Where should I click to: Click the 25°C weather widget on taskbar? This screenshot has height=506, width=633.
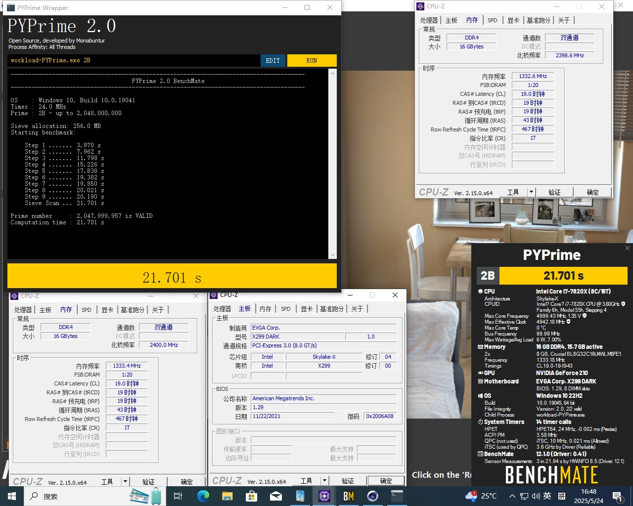click(482, 496)
